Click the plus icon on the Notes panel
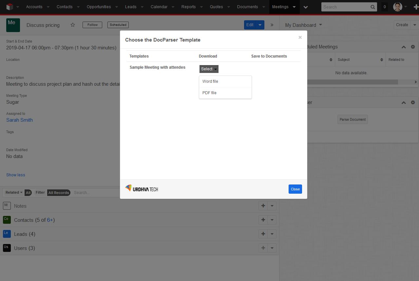The image size is (419, 281). tap(263, 205)
